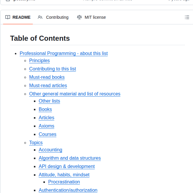The height and width of the screenshot is (193, 193).
Task: Open the Courses link
Action: pos(47,134)
